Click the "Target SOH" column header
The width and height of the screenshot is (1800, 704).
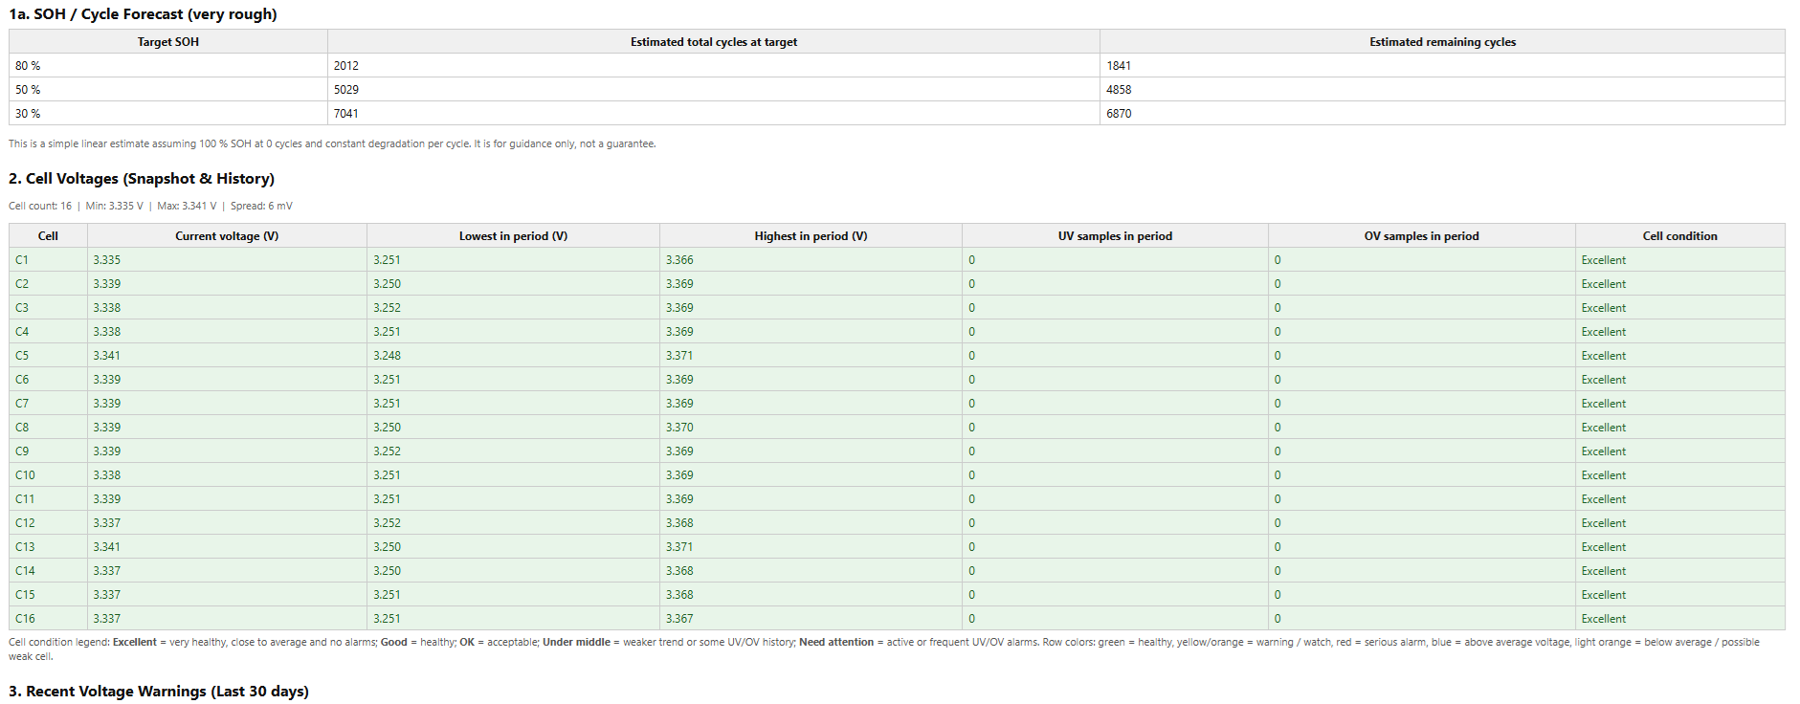coord(168,42)
